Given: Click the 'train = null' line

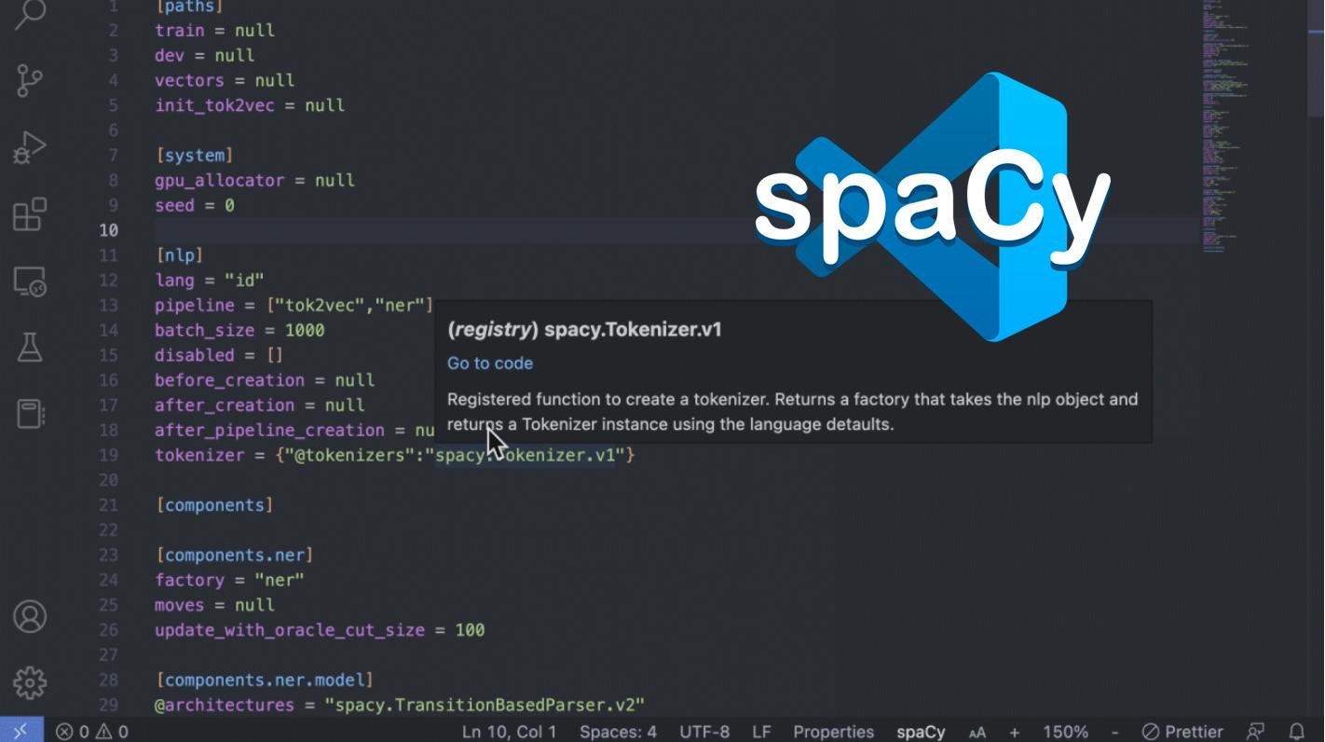Looking at the screenshot, I should point(214,31).
